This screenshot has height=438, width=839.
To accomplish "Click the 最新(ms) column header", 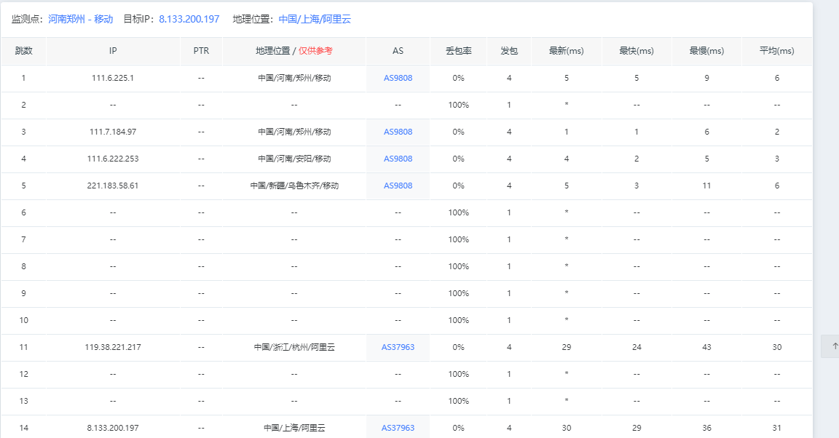I will point(566,51).
